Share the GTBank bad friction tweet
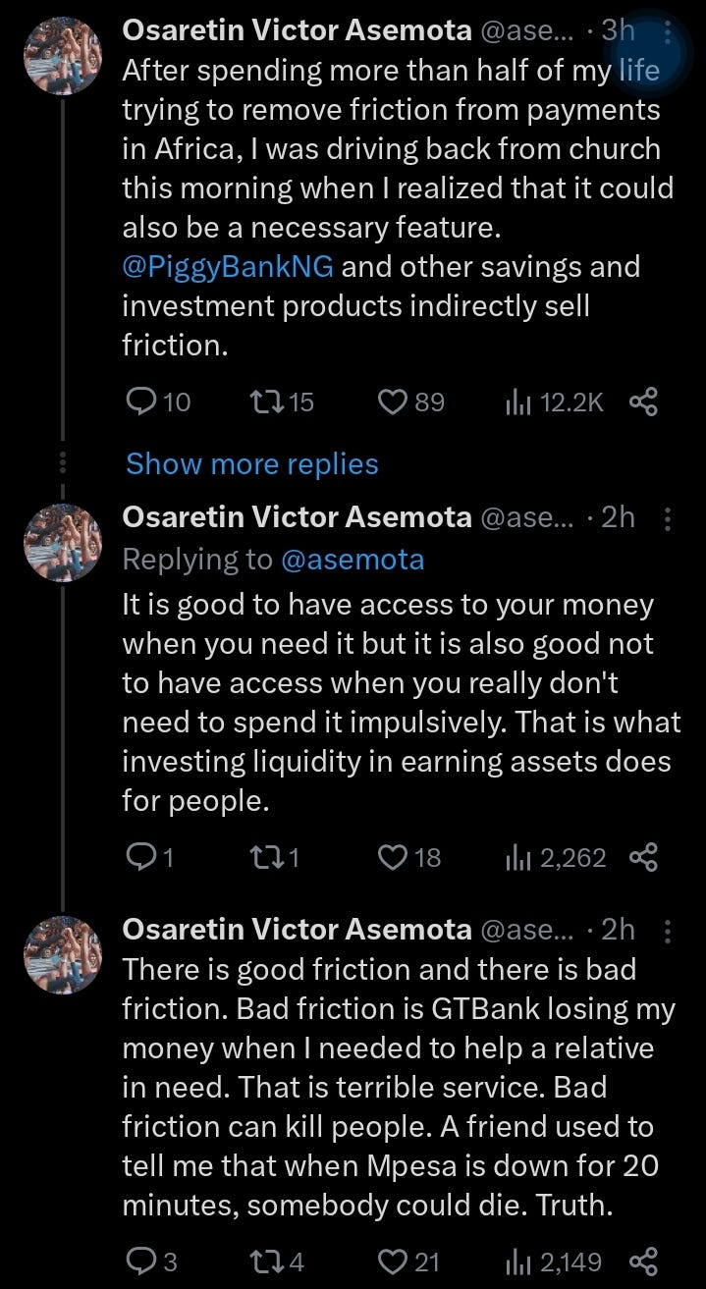Viewport: 706px width, 1289px height. [642, 1261]
